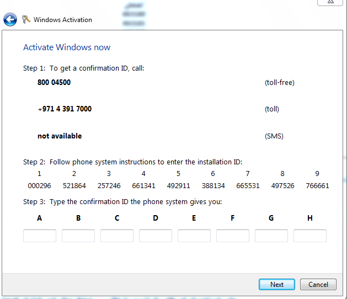347x299 pixels.
Task: Close the Windows Activation window
Action: 330,2
